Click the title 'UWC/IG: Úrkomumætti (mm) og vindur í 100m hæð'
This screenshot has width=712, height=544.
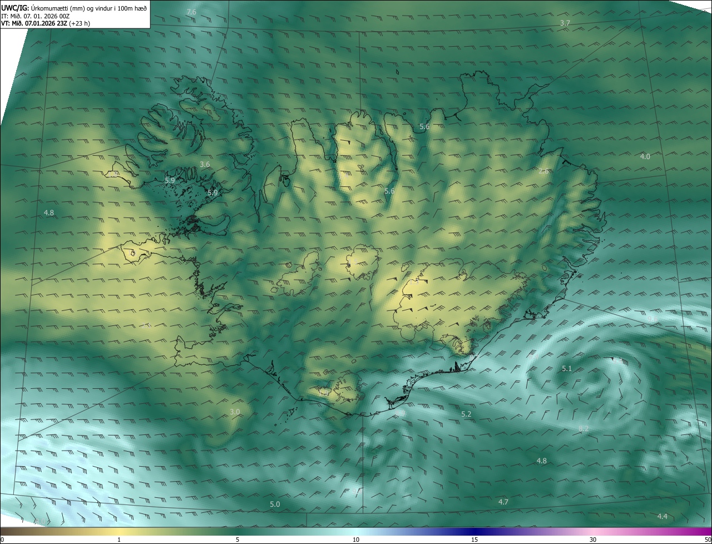(74, 8)
